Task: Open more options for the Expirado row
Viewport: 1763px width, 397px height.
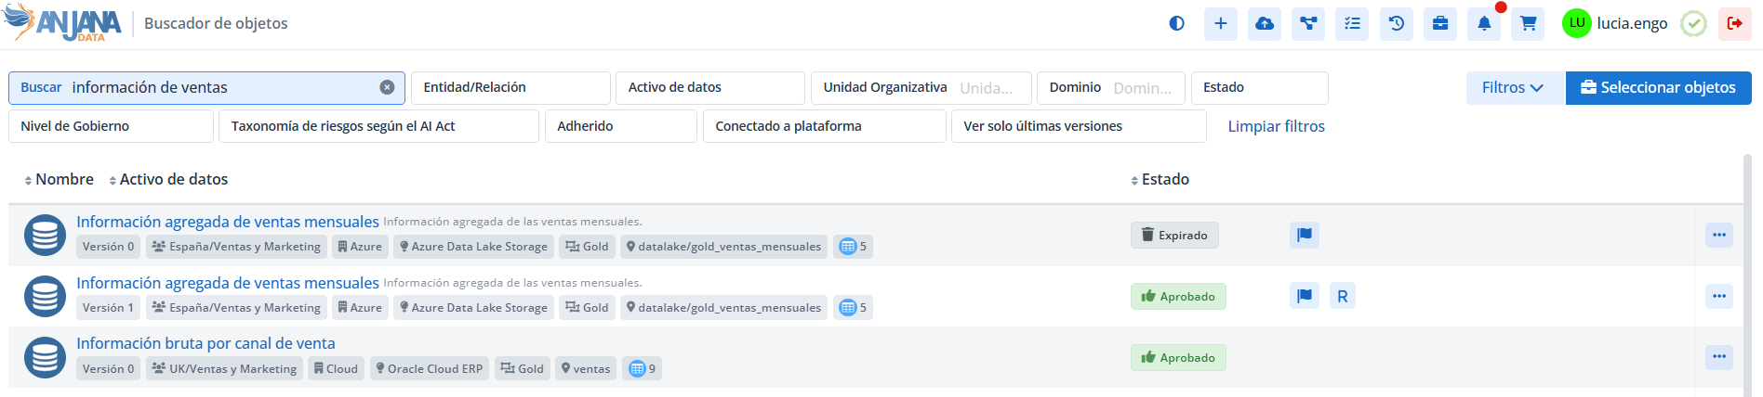Action: pos(1718,235)
